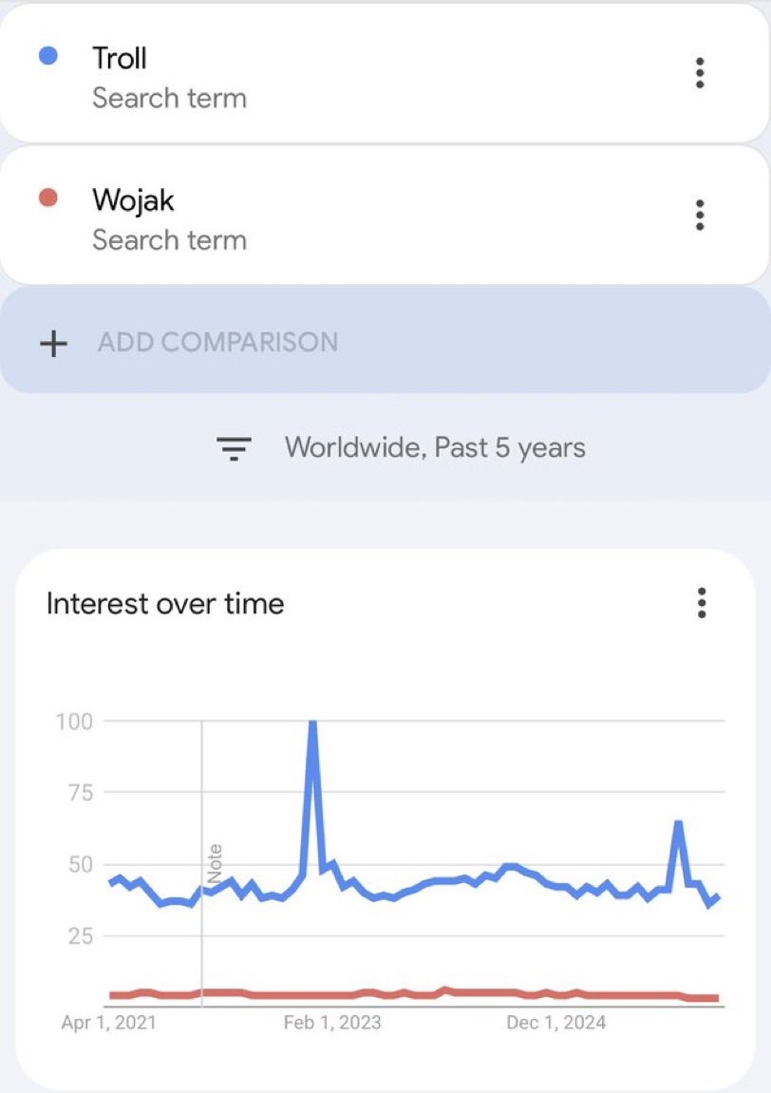
Task: Open the Worldwide, Past 5 years filter
Action: click(x=435, y=447)
